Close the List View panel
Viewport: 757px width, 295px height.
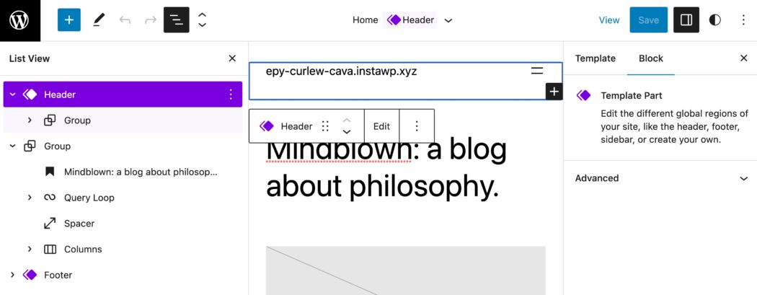pyautogui.click(x=232, y=58)
